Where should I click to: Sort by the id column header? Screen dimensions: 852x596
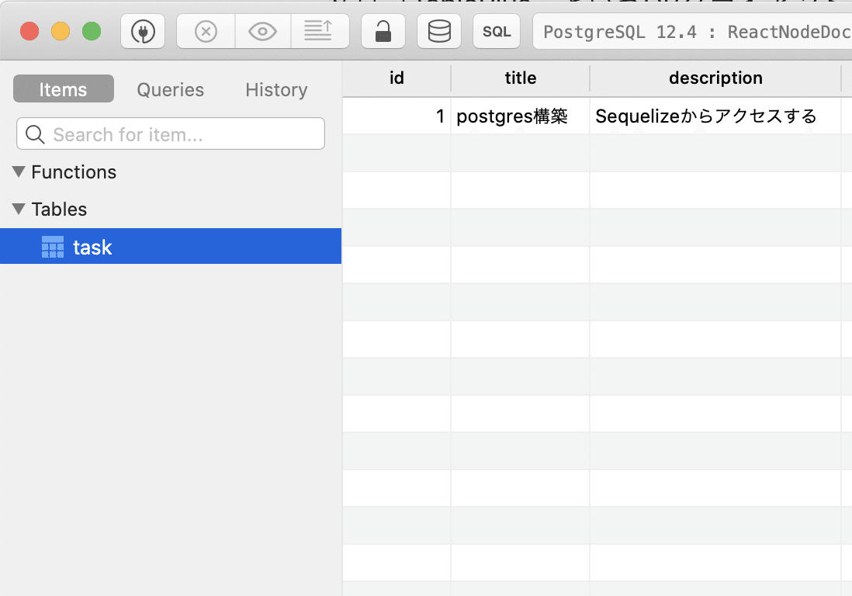tap(397, 78)
